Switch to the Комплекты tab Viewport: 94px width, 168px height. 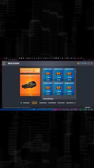coord(70,103)
